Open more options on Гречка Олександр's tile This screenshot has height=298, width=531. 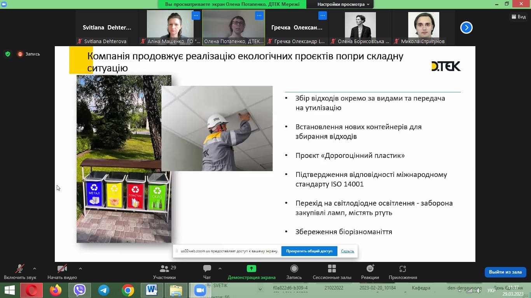[x=323, y=16]
